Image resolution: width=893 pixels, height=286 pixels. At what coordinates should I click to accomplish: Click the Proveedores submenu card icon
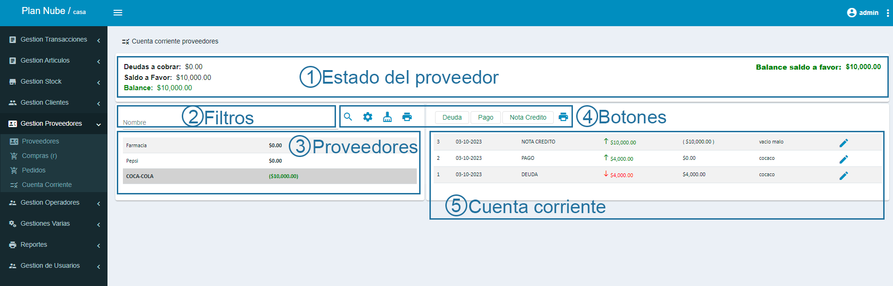click(x=14, y=141)
